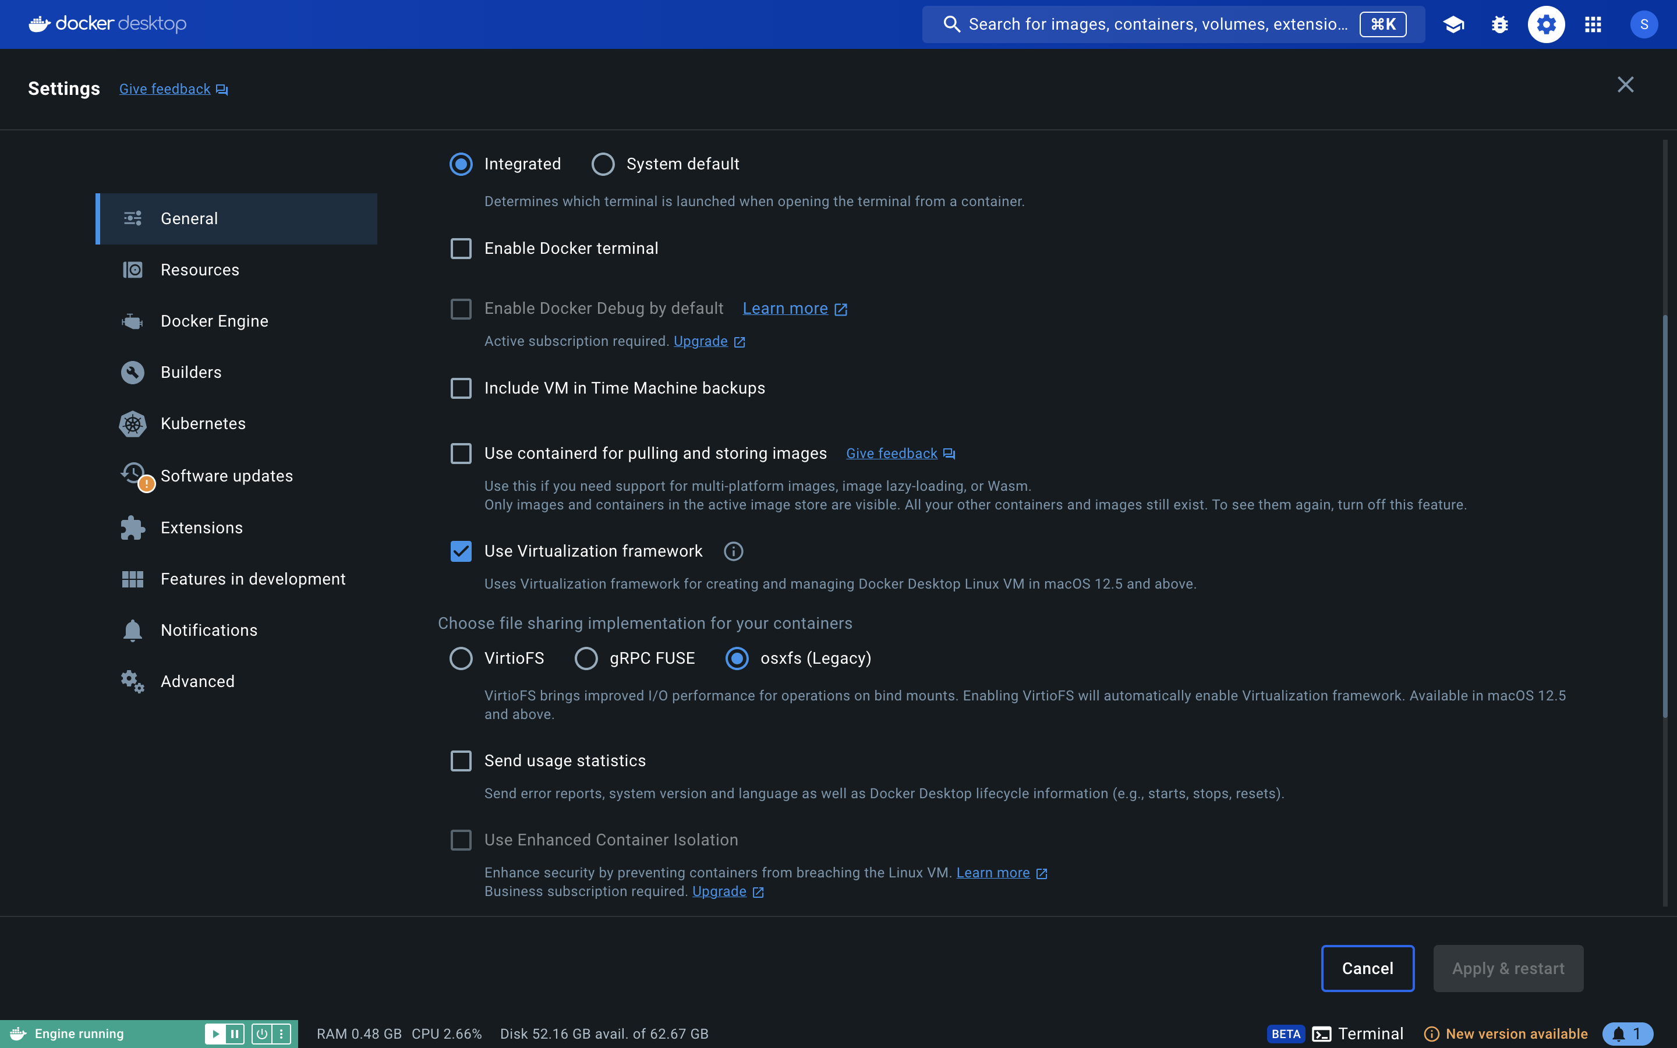1677x1048 pixels.
Task: Click the Troubleshoot bug icon
Action: 1499,24
